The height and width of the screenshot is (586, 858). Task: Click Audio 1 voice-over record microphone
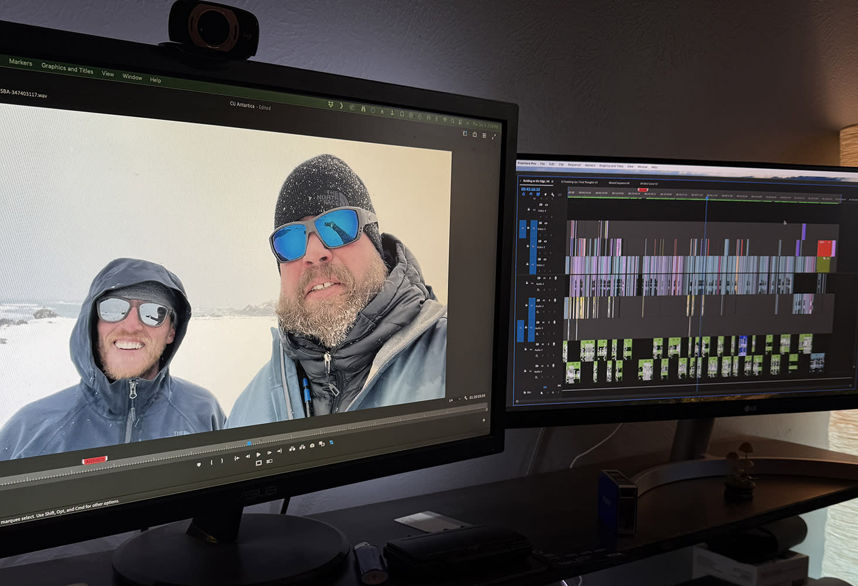click(x=556, y=278)
